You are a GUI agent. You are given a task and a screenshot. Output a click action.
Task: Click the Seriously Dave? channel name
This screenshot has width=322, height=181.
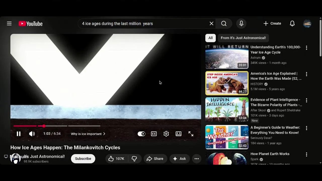[261, 138]
